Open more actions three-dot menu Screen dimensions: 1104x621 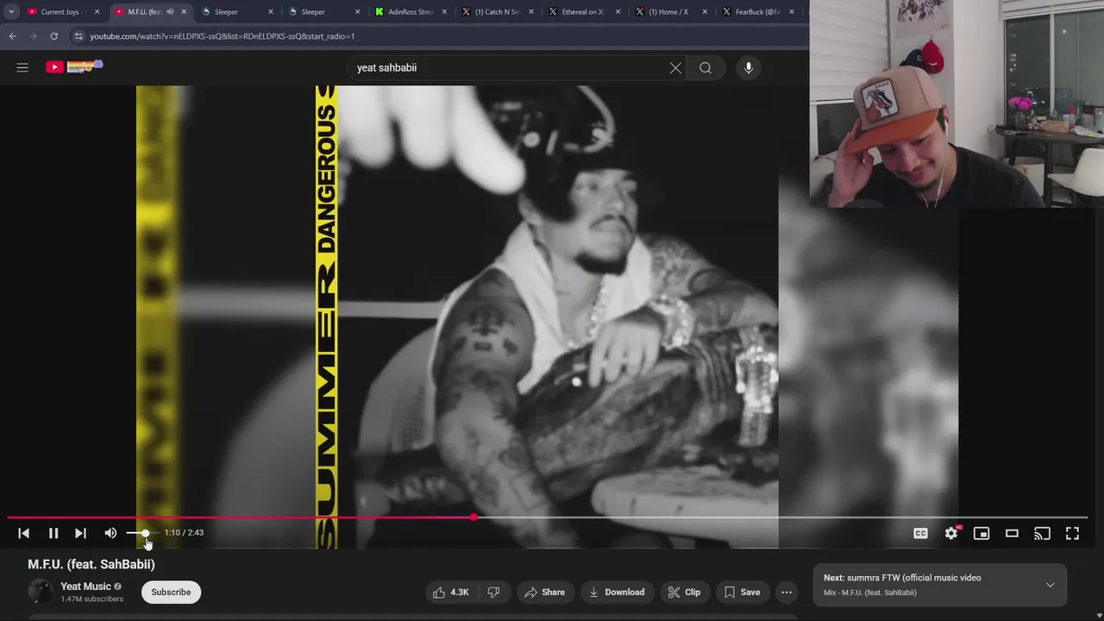(786, 593)
